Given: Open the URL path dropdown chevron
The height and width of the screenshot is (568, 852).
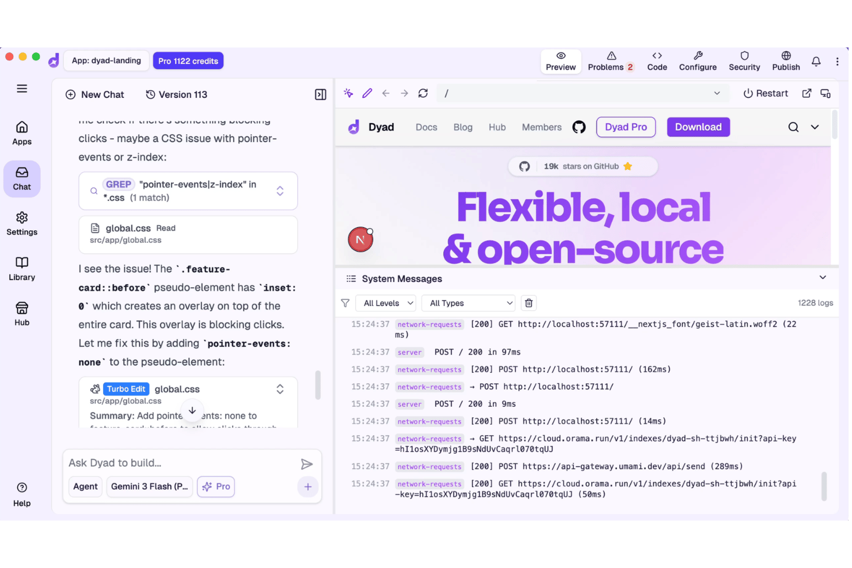Looking at the screenshot, I should (x=717, y=93).
